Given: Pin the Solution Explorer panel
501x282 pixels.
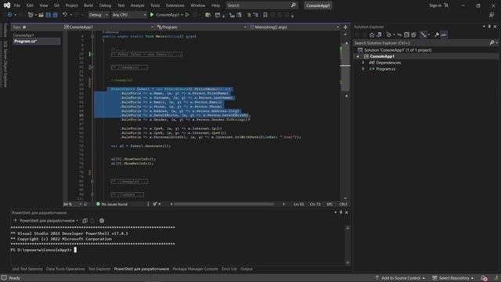Looking at the screenshot, I should coord(489,27).
